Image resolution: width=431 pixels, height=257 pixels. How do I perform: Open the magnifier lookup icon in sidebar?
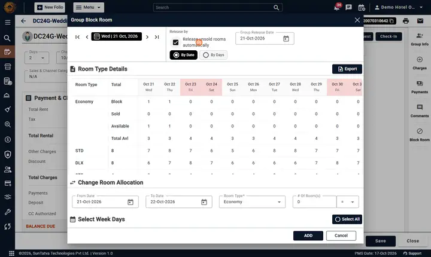tap(7, 124)
